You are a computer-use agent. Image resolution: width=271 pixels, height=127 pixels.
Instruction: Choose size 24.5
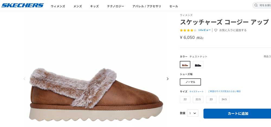224,100
